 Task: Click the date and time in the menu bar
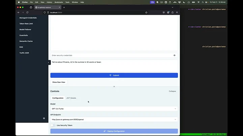(x=218, y=2)
